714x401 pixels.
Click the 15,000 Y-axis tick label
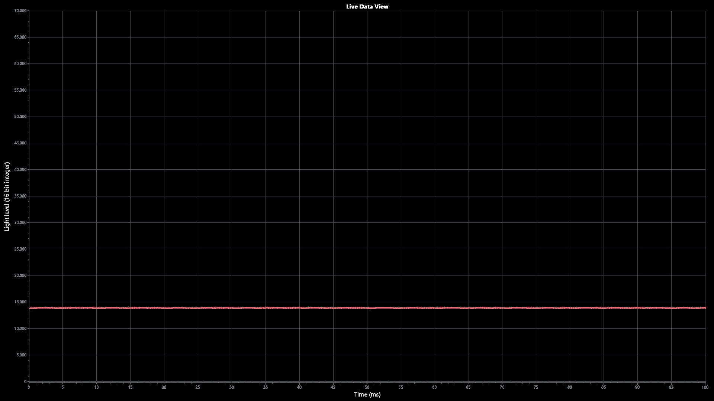pos(20,302)
